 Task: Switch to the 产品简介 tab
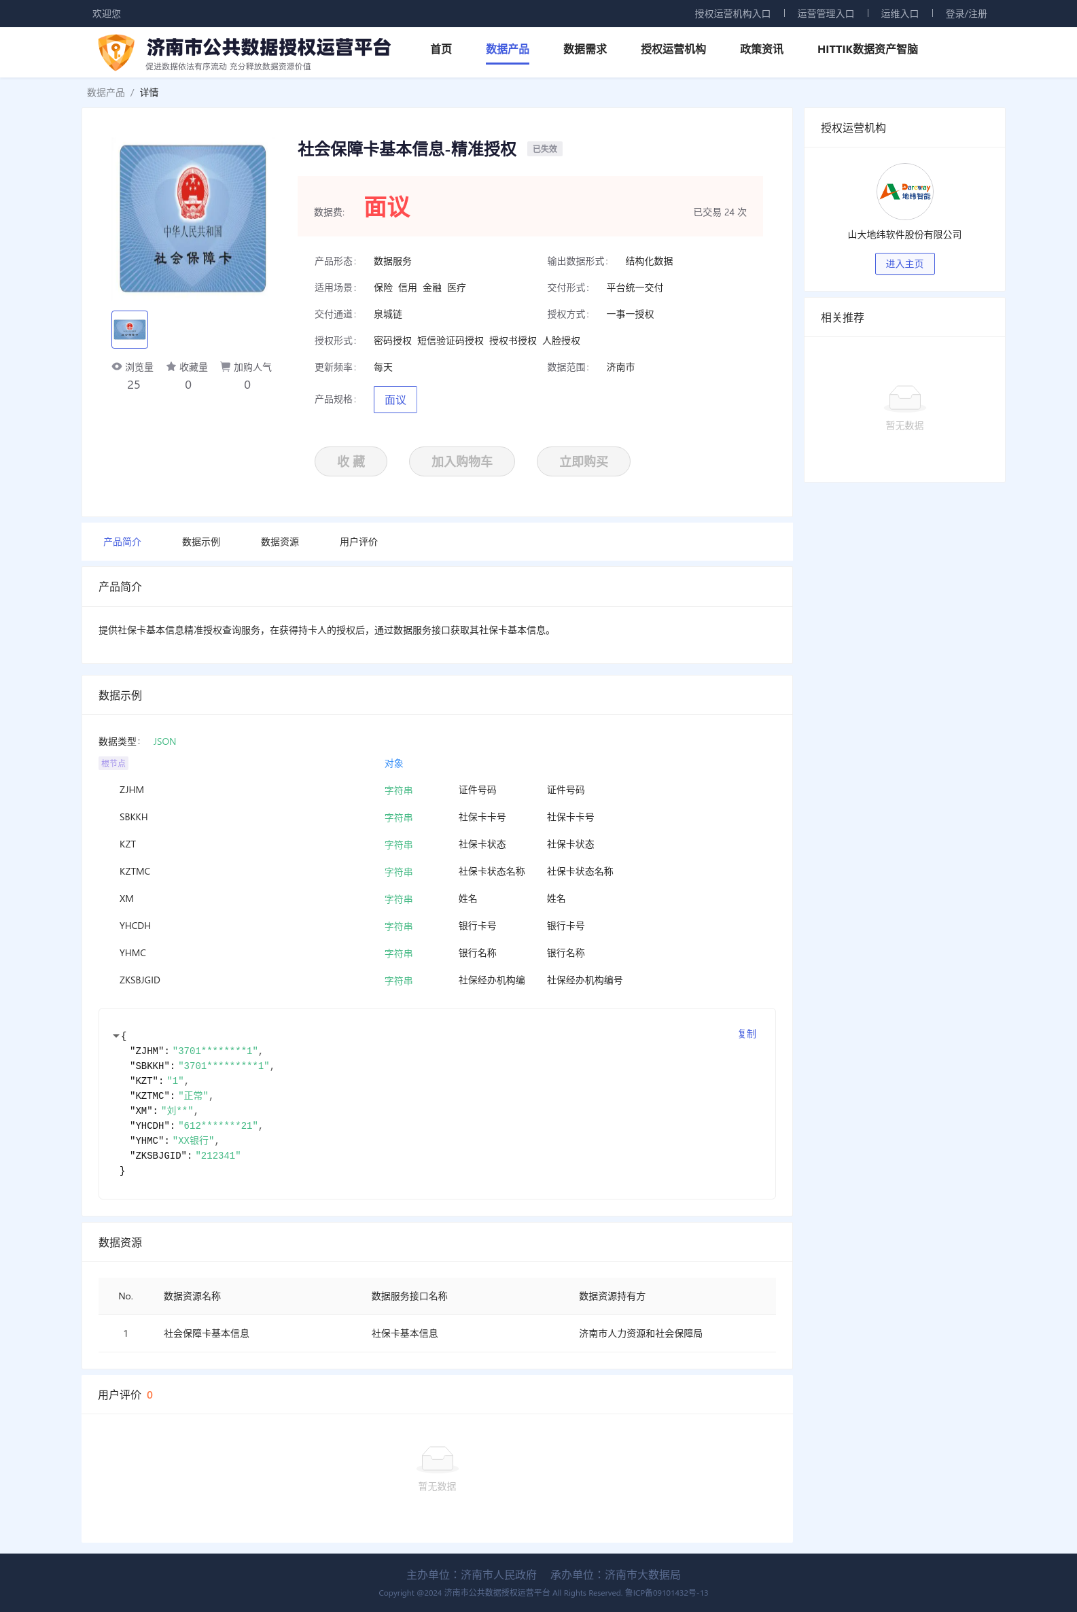pos(122,542)
